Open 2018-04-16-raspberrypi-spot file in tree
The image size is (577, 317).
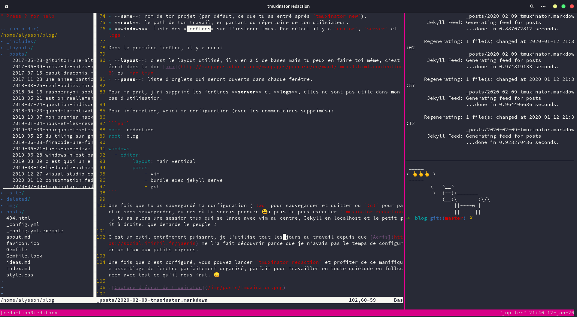tap(53, 92)
